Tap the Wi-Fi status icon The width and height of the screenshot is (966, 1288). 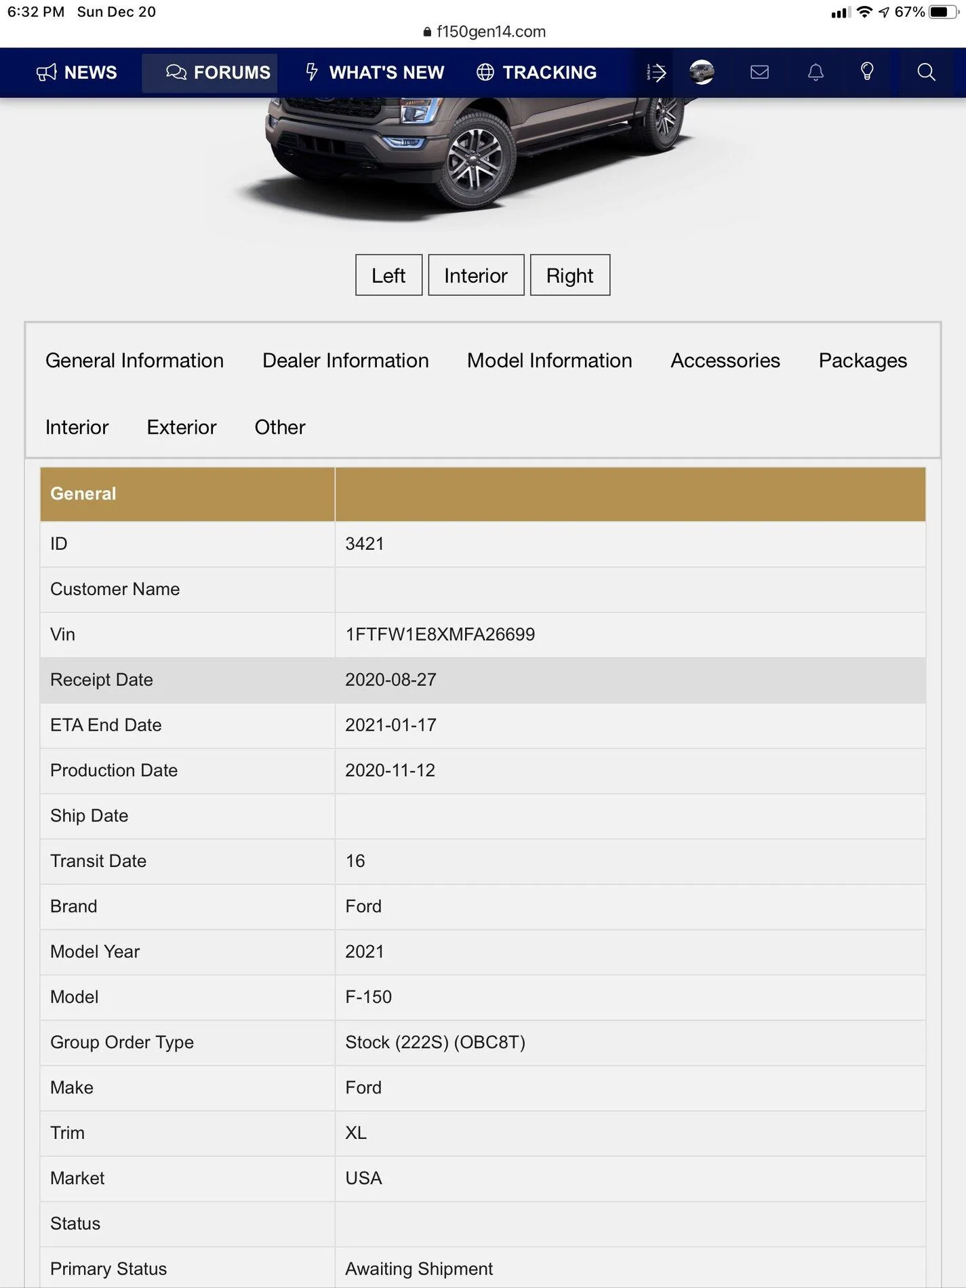(864, 12)
